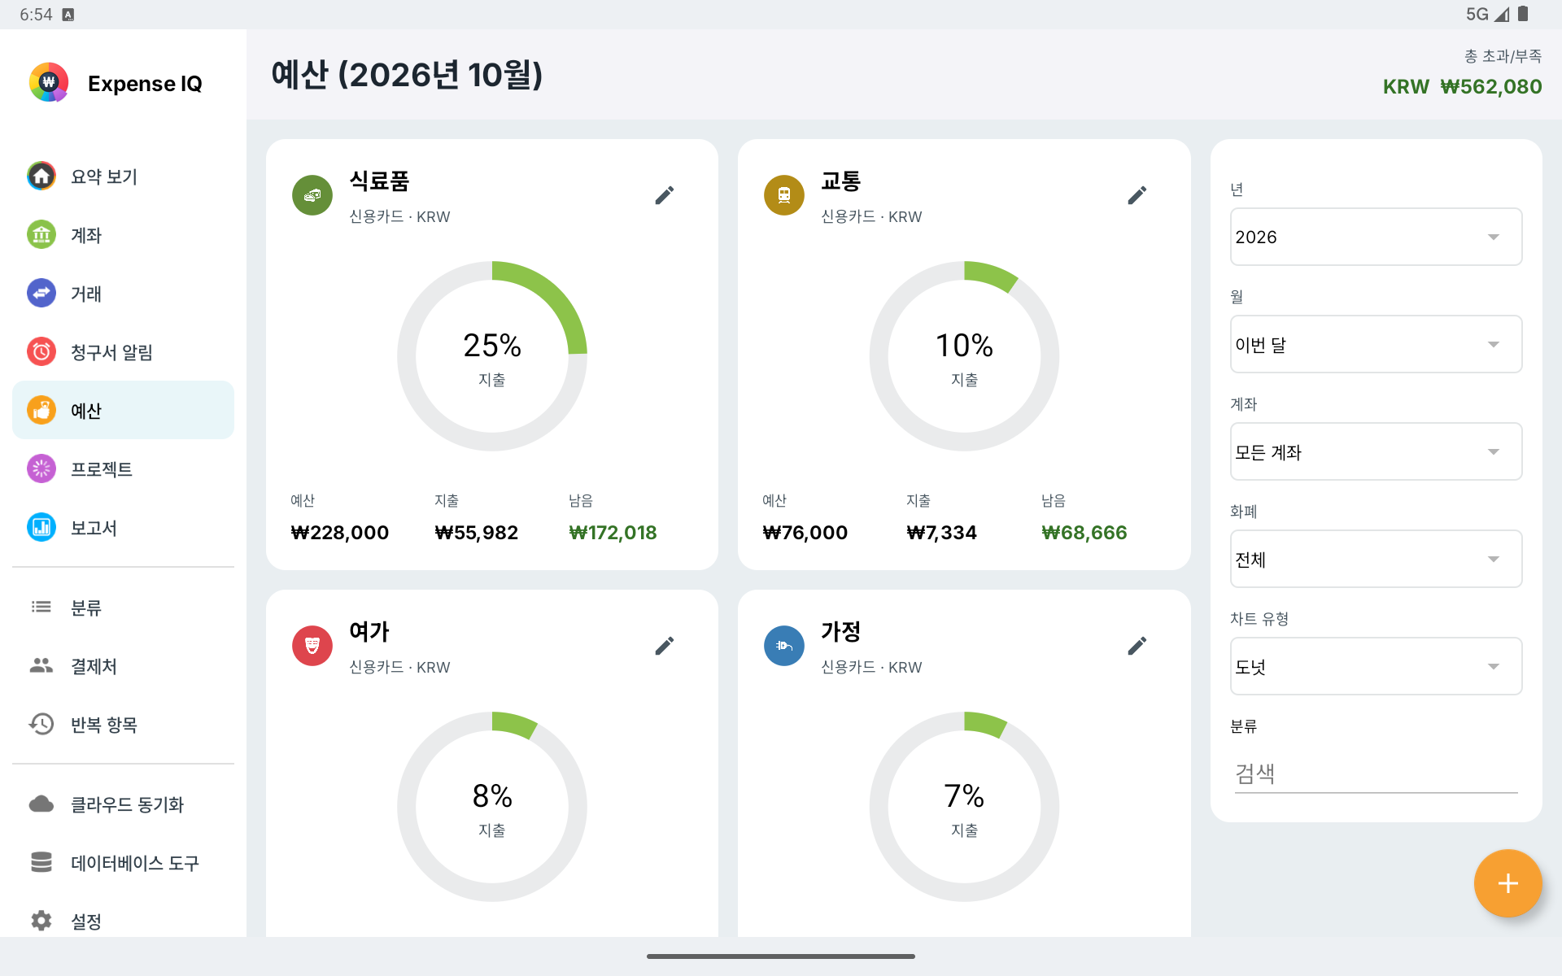The height and width of the screenshot is (976, 1562).
Task: Open 반복 항목 from the sidebar
Action: (x=123, y=724)
